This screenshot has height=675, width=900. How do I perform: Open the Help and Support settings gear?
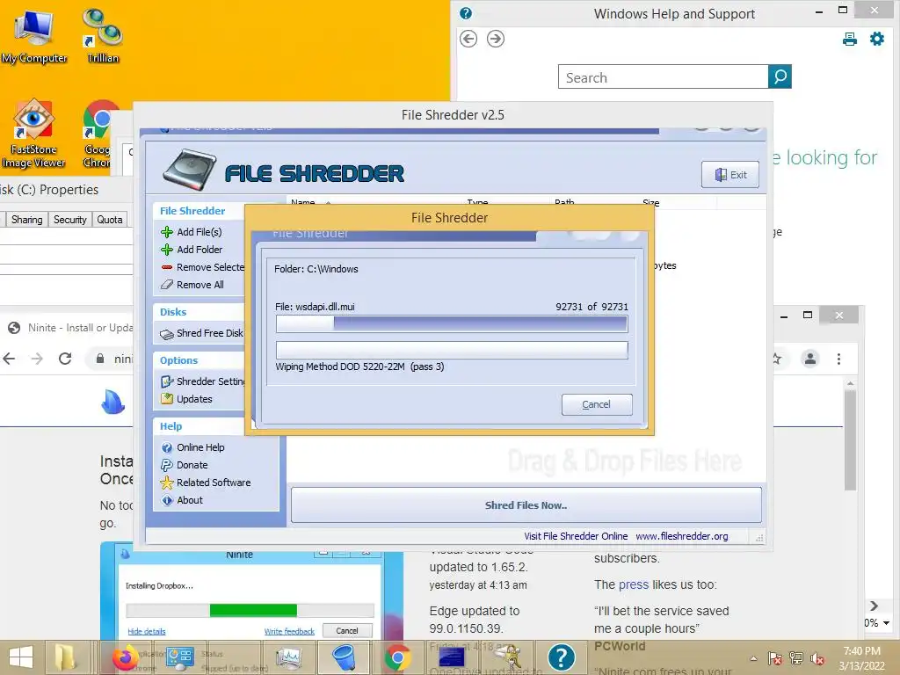coord(877,39)
